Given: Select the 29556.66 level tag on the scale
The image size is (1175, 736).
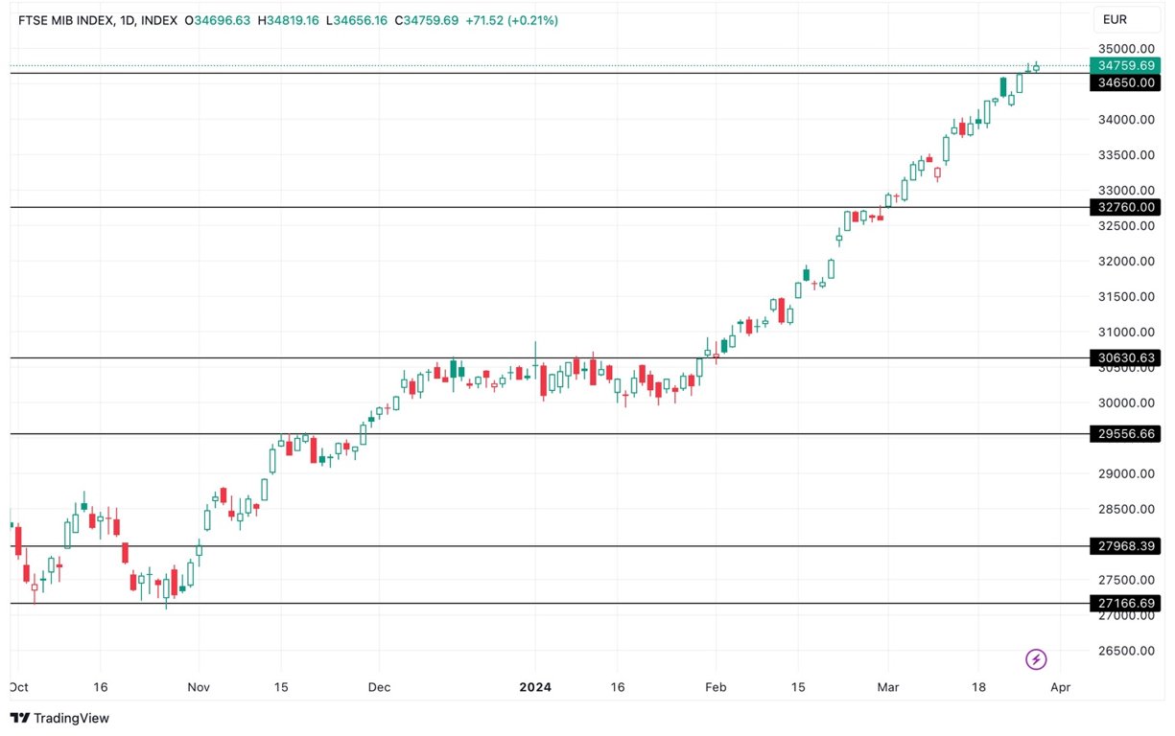Looking at the screenshot, I should click(1125, 433).
